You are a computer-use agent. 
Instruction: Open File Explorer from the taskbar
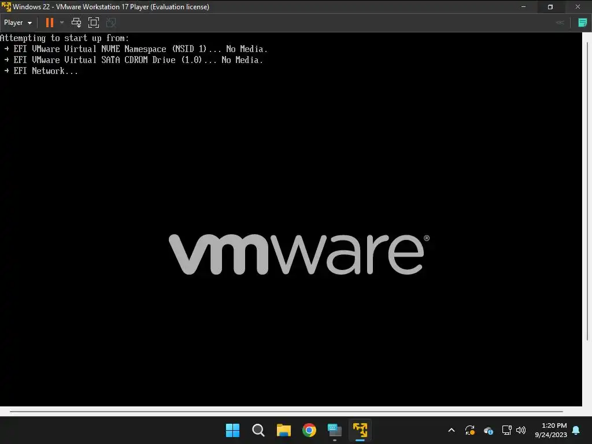tap(283, 430)
